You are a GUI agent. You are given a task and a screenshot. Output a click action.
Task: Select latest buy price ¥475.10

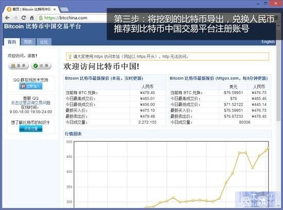pyautogui.click(x=148, y=110)
